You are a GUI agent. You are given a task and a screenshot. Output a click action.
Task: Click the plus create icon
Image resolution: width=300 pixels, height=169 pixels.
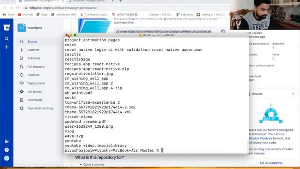click(x=7, y=47)
